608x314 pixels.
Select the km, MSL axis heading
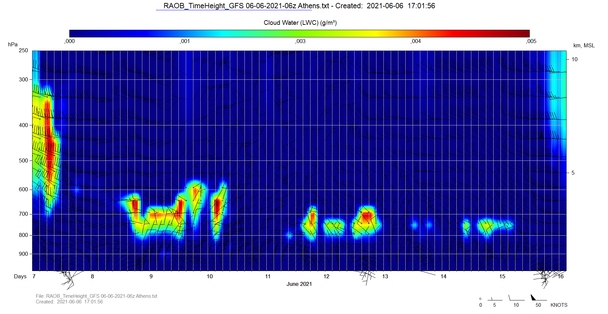tap(584, 46)
